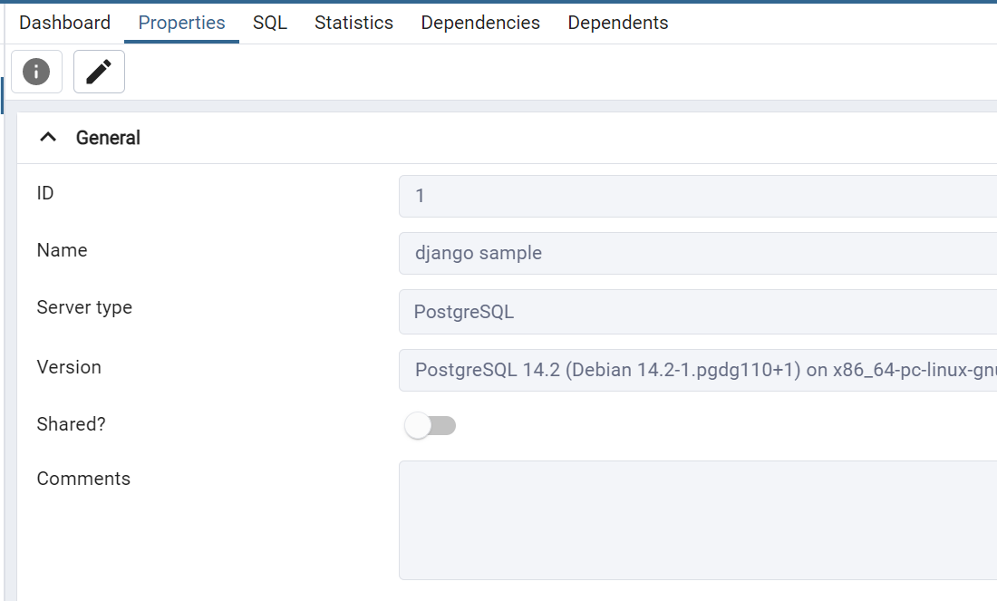This screenshot has width=997, height=601.
Task: Show the Dependents tab
Action: (618, 23)
